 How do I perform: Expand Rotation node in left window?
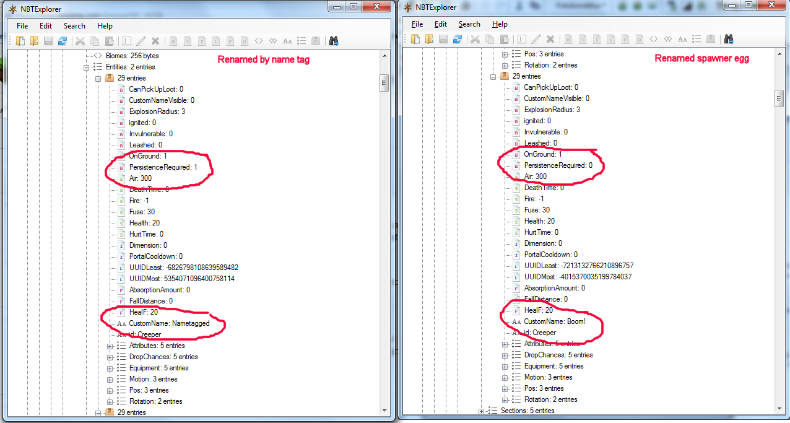coord(110,401)
